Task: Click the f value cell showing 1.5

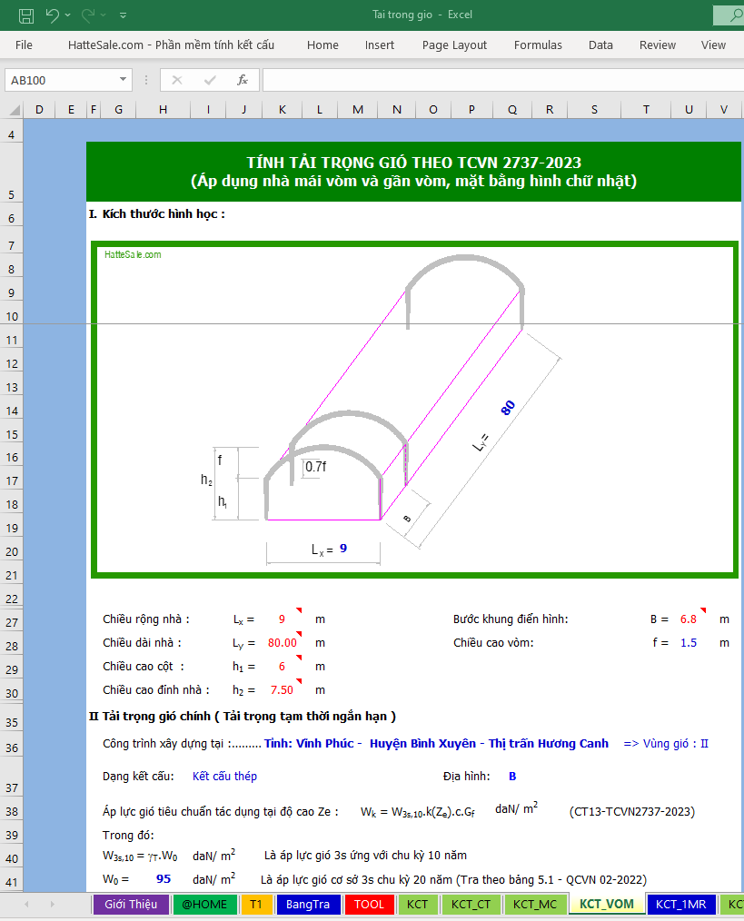Action: coord(689,642)
